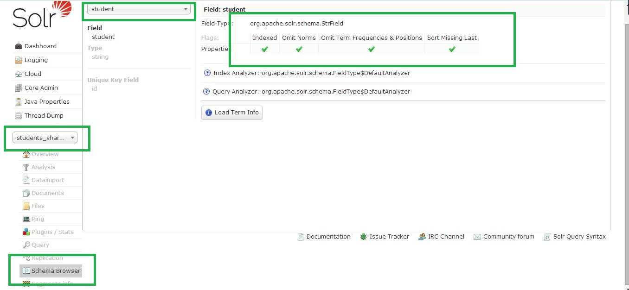Open the id unique key field link

coord(94,88)
